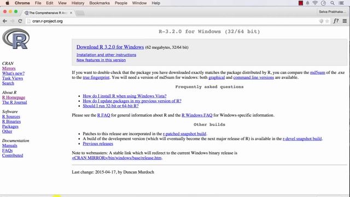Click Search sidebar link

coord(8,83)
